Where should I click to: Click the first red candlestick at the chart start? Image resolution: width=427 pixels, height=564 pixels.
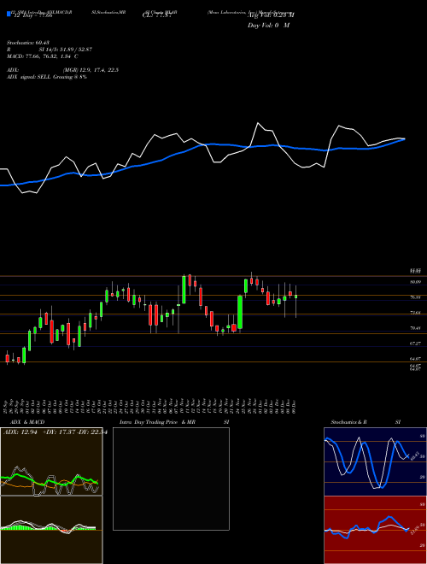(x=7, y=358)
